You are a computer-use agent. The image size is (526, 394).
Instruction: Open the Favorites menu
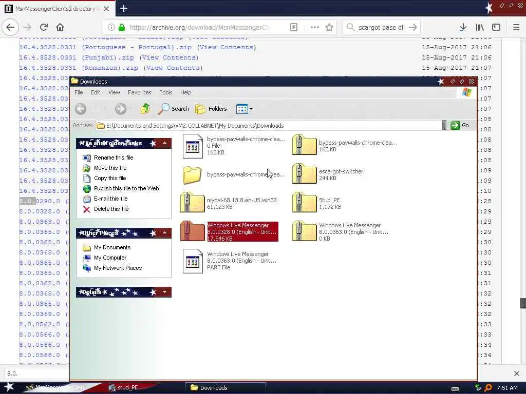pos(140,92)
